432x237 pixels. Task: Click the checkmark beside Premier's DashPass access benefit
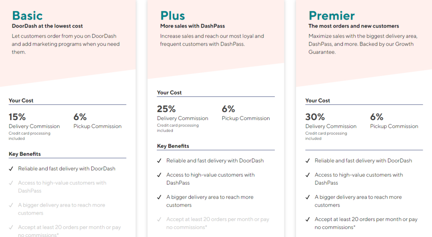(x=308, y=175)
